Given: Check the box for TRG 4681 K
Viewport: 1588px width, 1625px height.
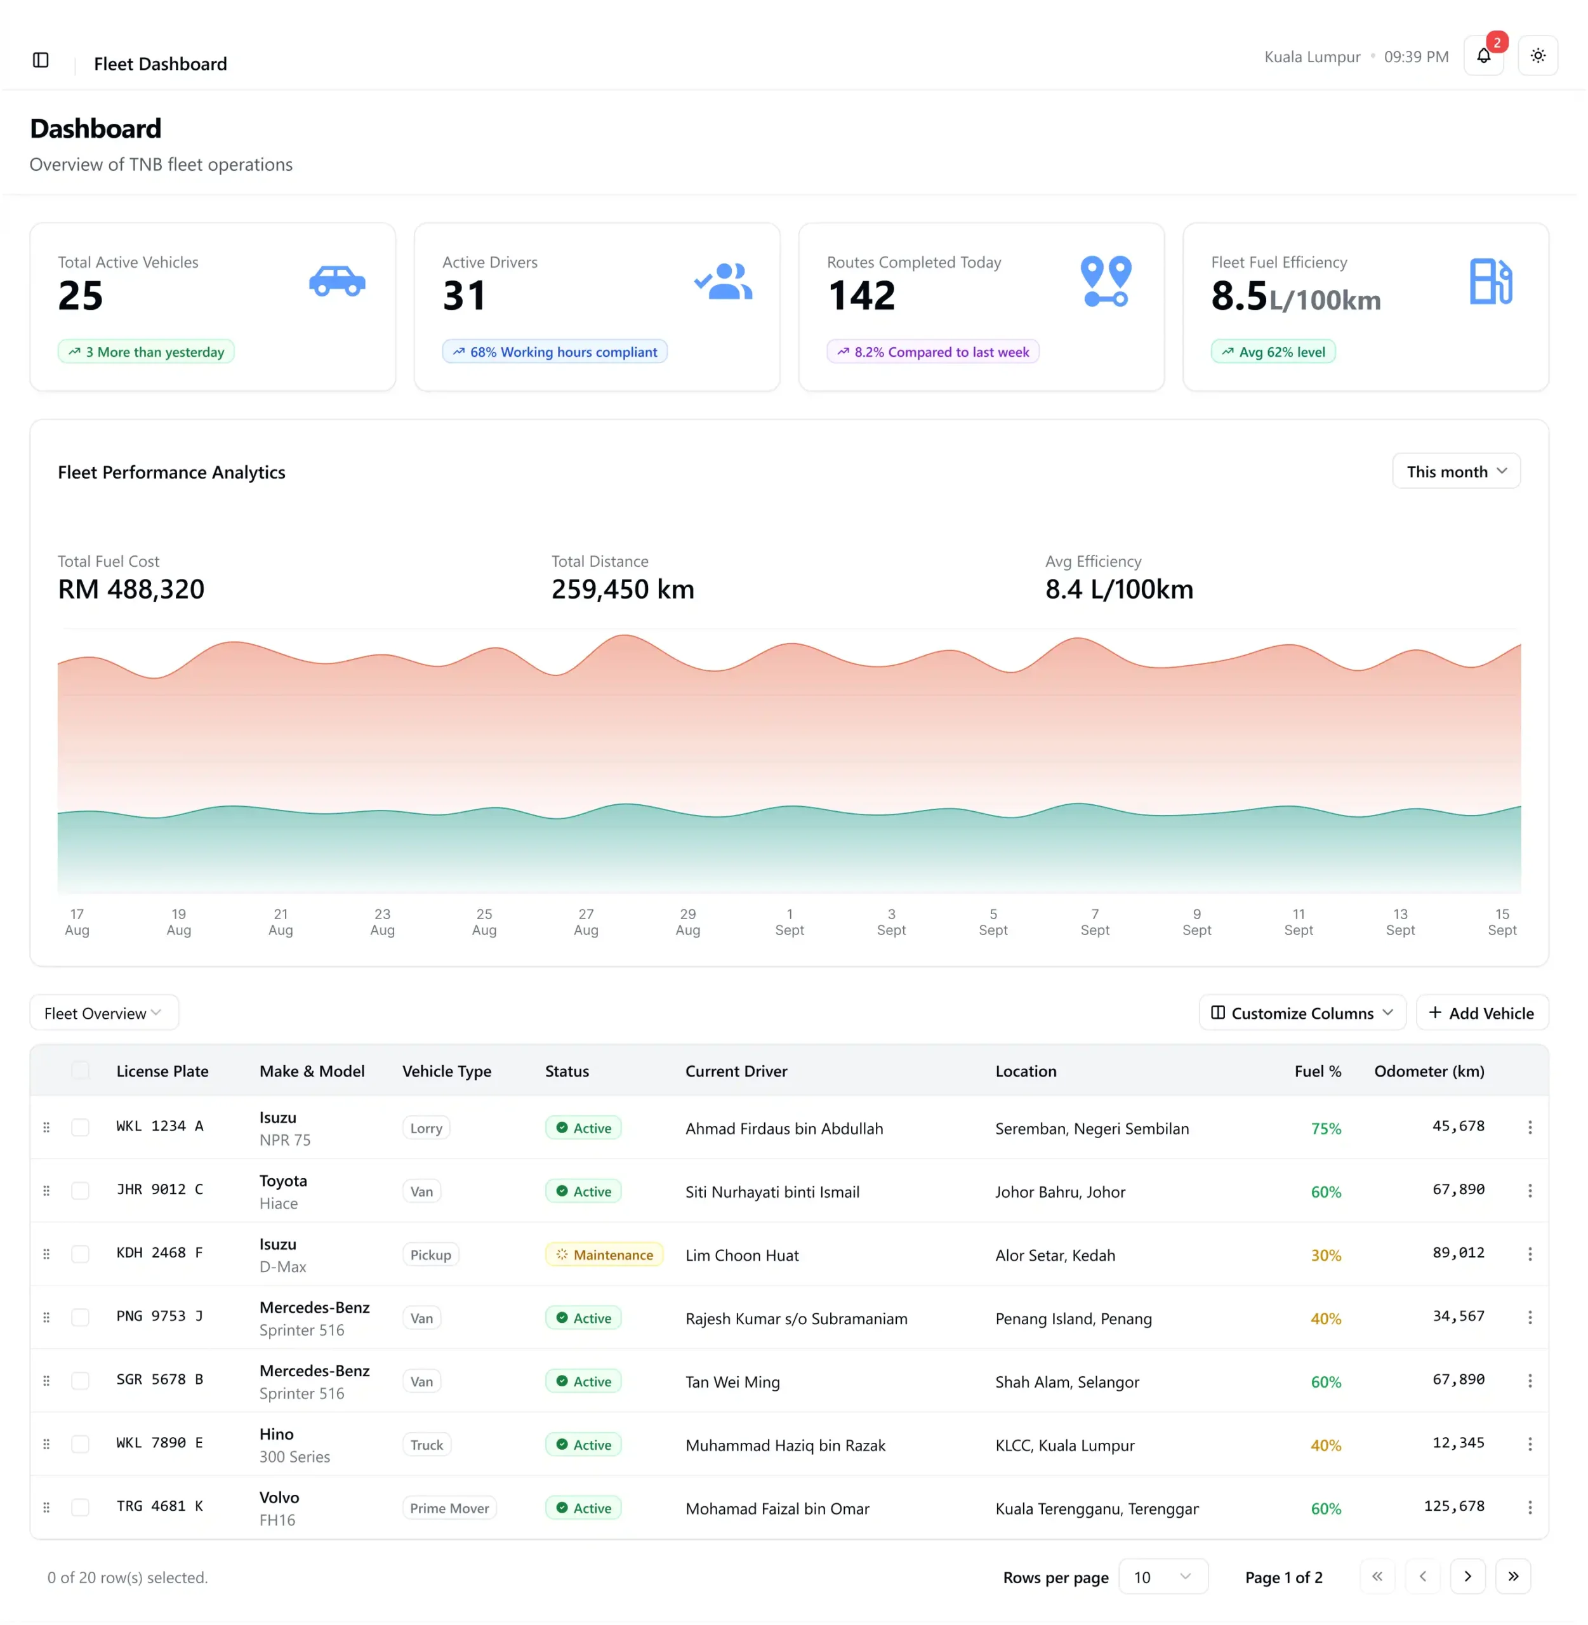Looking at the screenshot, I should click(x=80, y=1508).
